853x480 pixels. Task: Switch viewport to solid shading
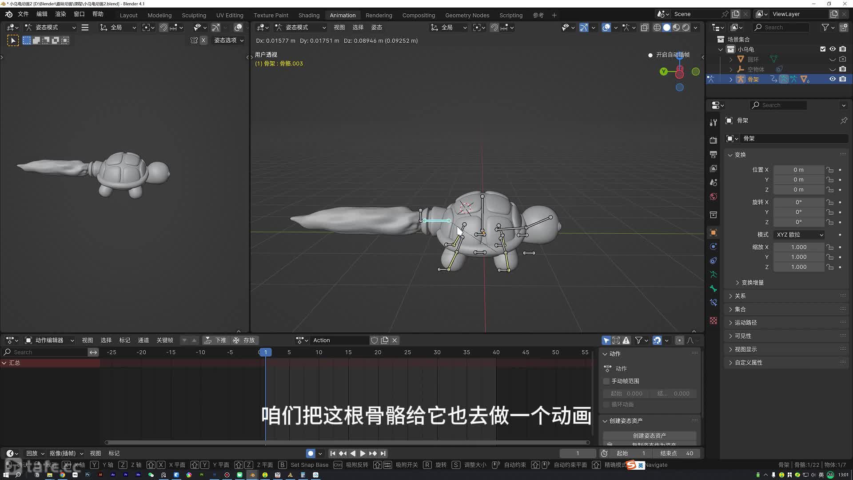click(667, 28)
